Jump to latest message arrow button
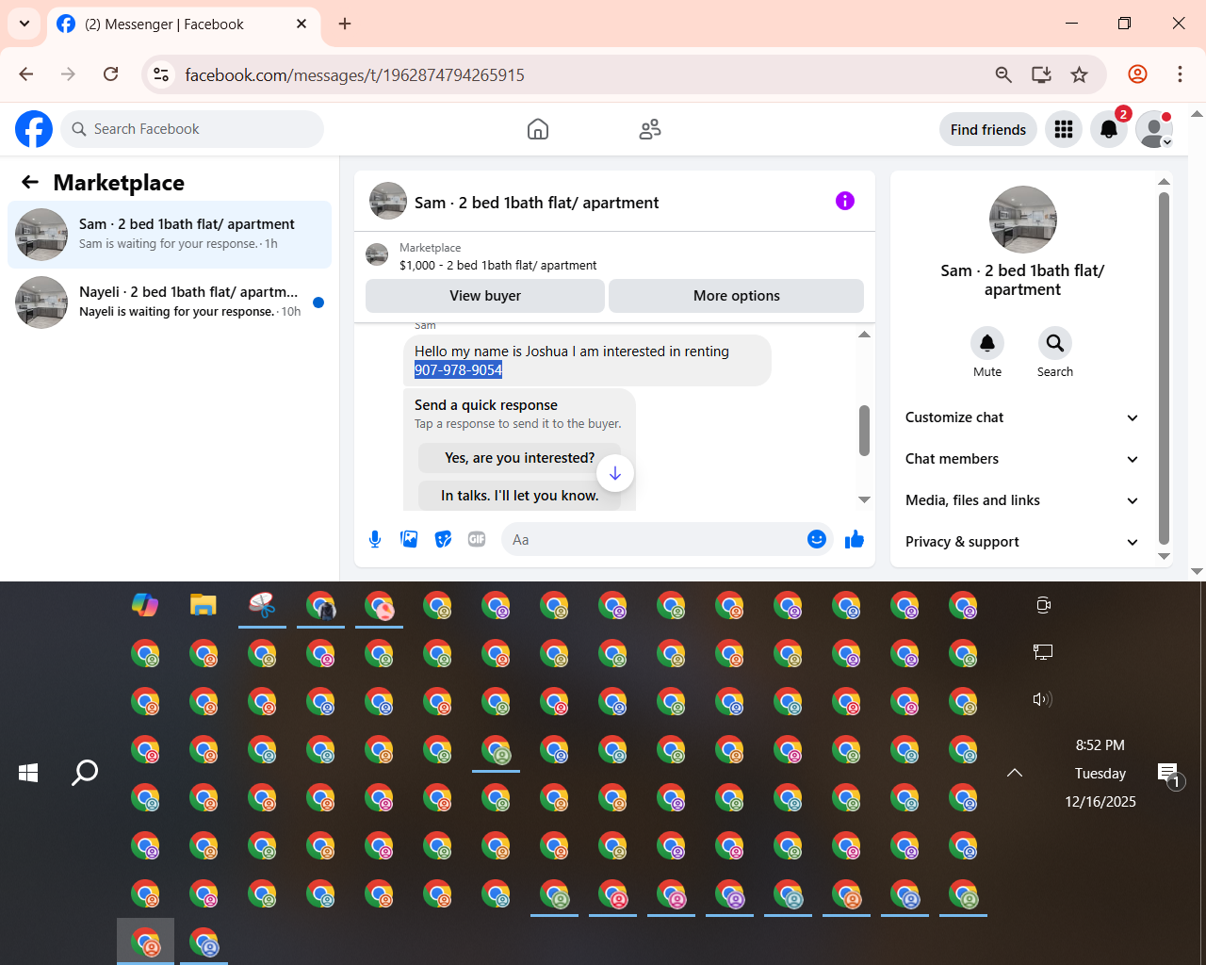Screen dimensions: 1206x965 click(615, 473)
